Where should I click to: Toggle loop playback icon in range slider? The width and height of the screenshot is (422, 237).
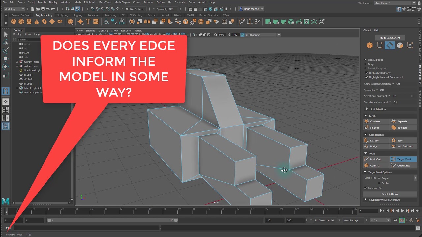[395, 220]
